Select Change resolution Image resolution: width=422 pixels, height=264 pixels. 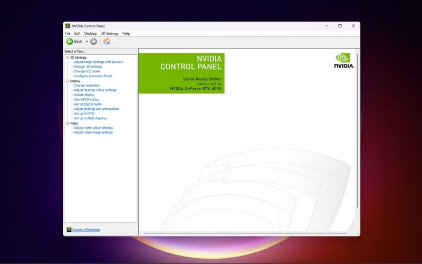[x=87, y=86]
